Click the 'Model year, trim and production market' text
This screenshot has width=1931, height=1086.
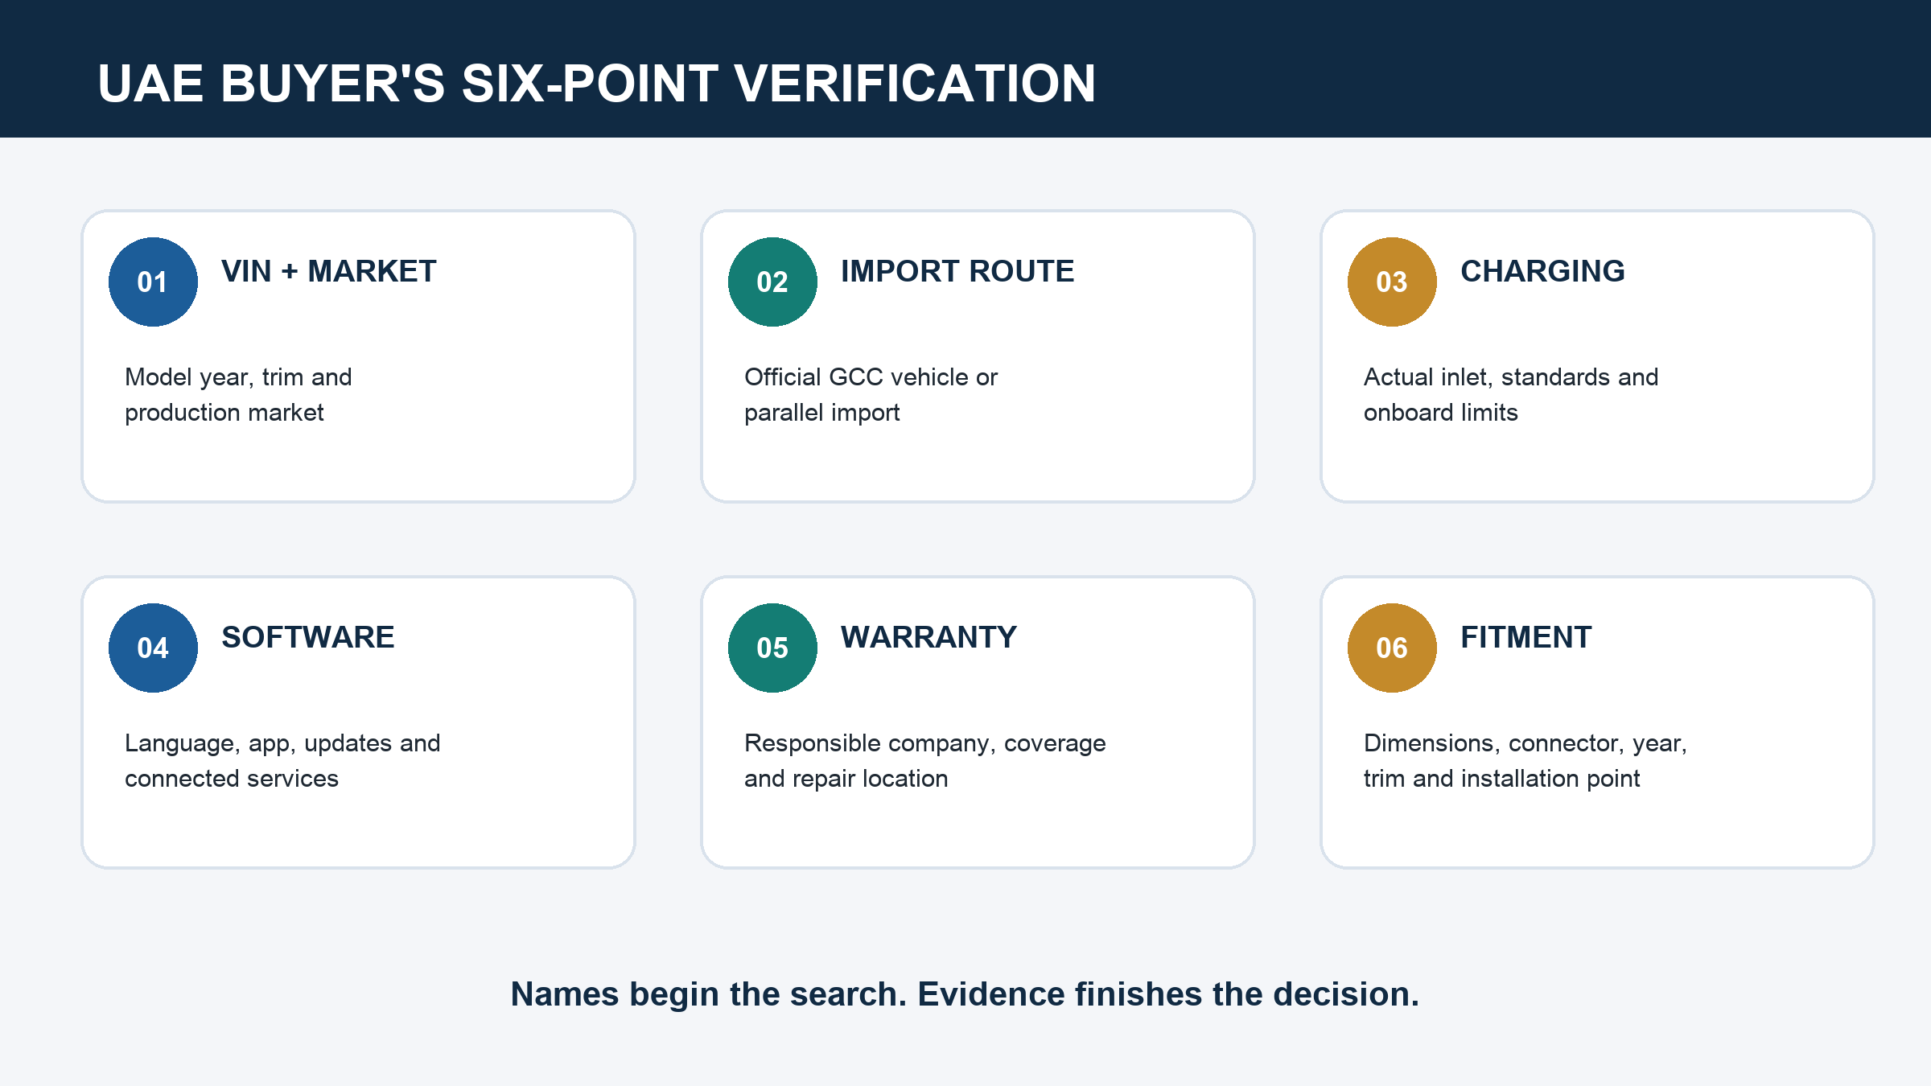(x=238, y=394)
